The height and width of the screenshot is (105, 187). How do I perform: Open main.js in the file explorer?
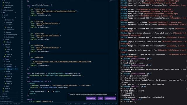coord(7,3)
